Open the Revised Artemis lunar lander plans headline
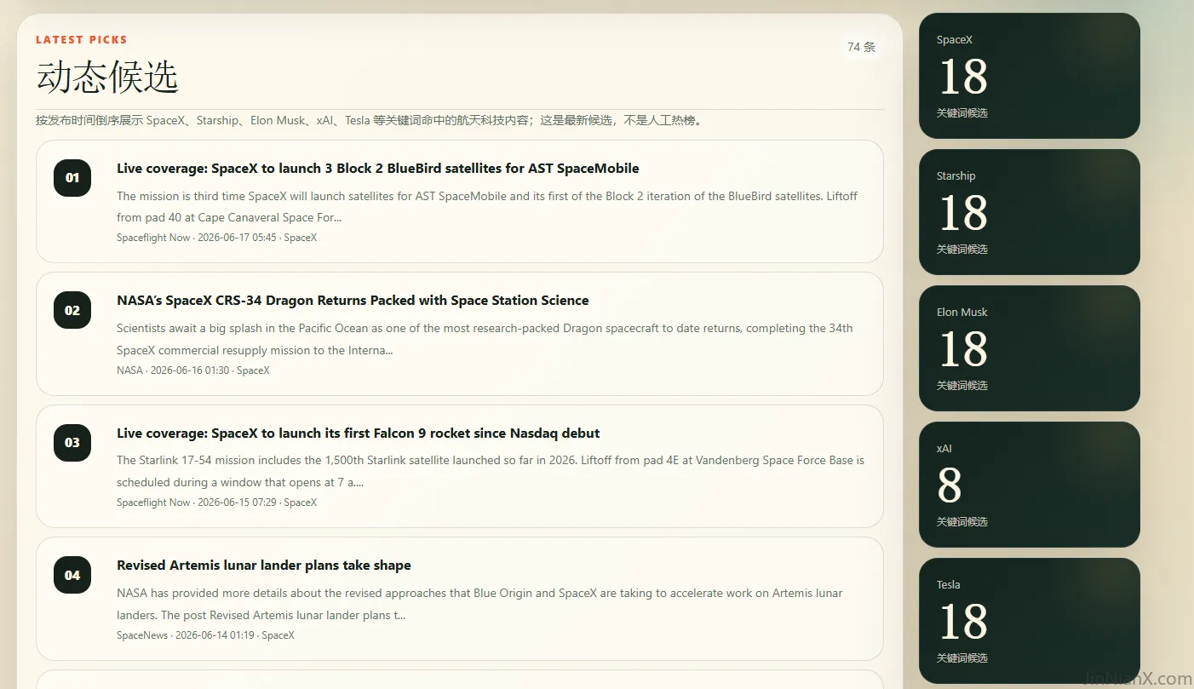Image resolution: width=1194 pixels, height=689 pixels. click(264, 566)
